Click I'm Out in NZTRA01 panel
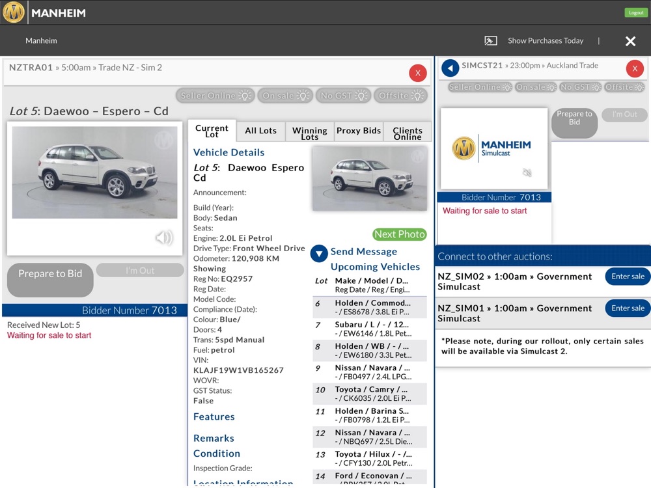 click(140, 270)
